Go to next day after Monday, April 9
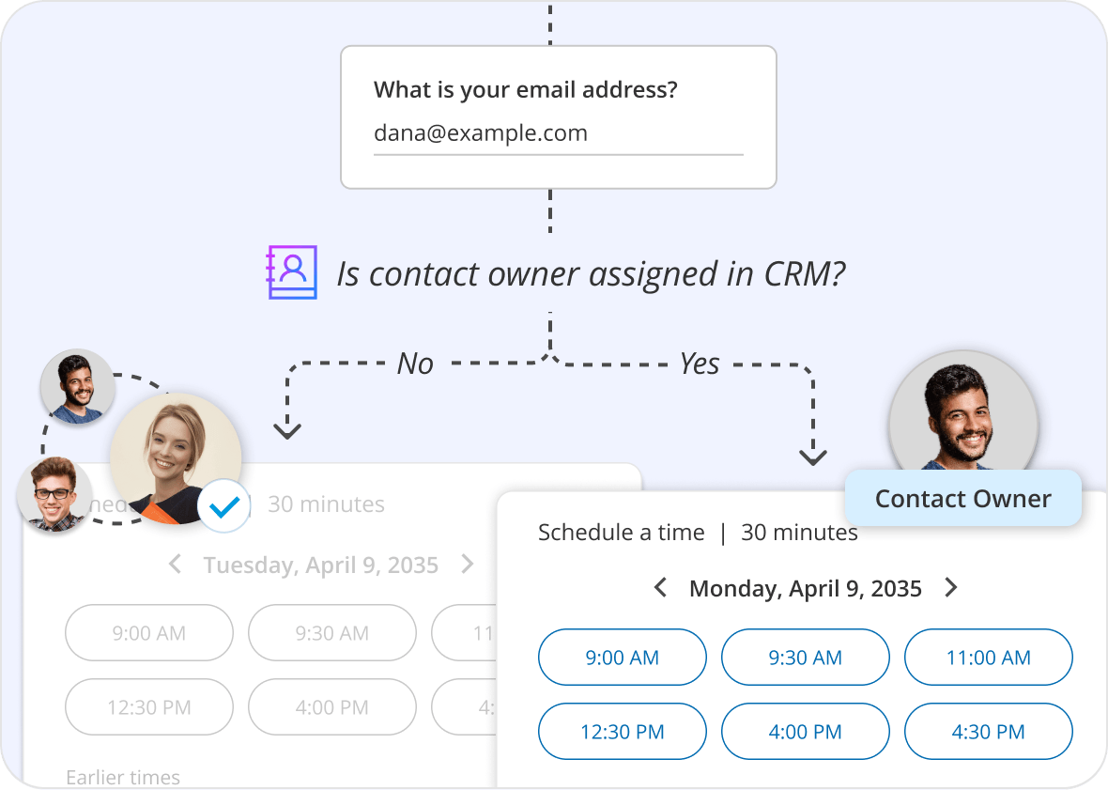This screenshot has width=1108, height=790. (x=951, y=587)
